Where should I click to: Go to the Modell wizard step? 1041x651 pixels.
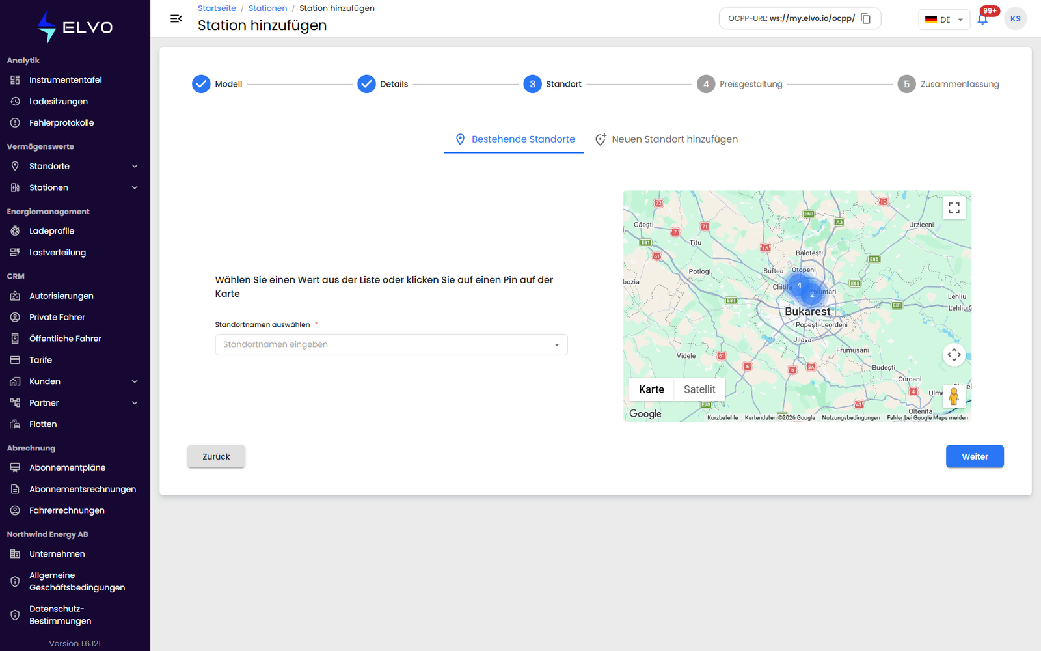click(217, 84)
